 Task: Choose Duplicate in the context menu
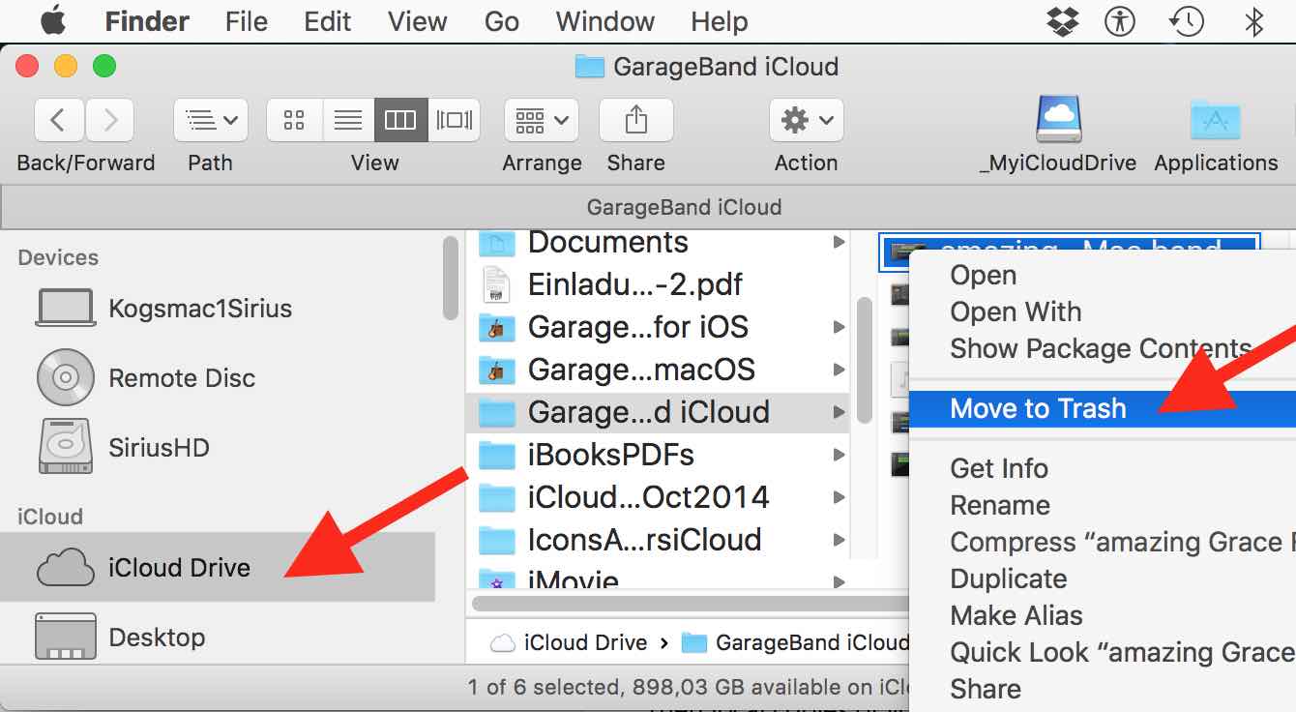coord(1103,578)
